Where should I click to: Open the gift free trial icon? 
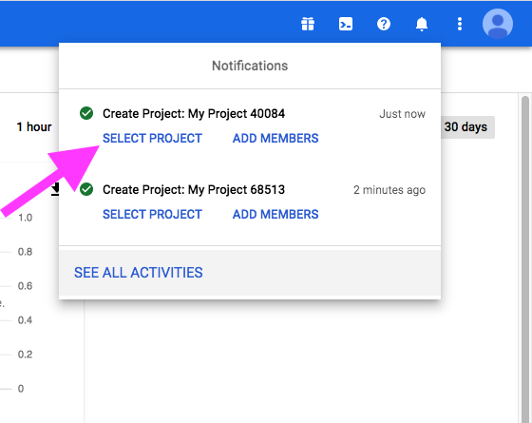tap(308, 24)
